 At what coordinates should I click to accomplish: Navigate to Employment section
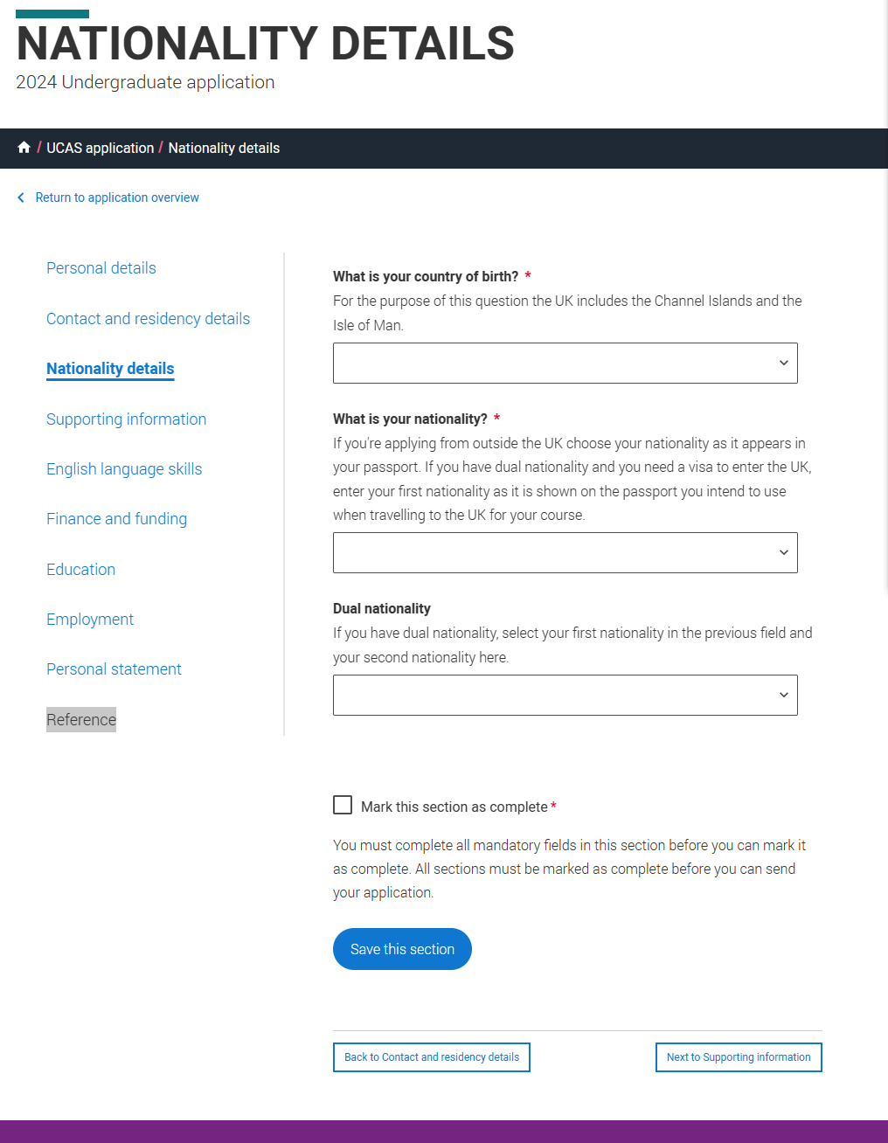(x=90, y=620)
